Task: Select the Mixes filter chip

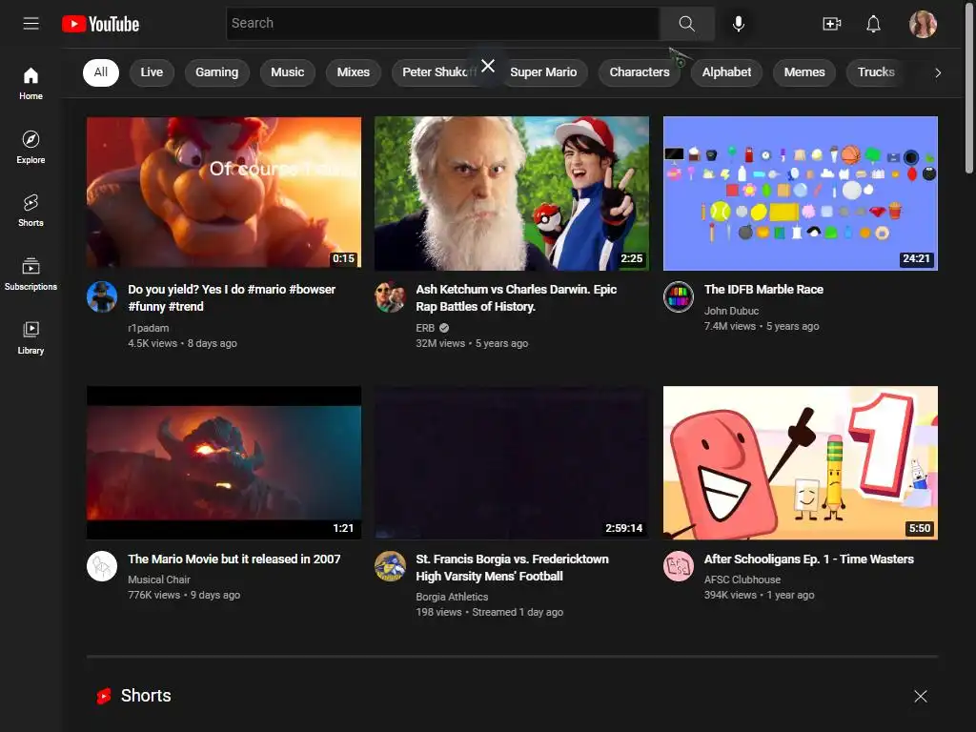Action: [353, 72]
